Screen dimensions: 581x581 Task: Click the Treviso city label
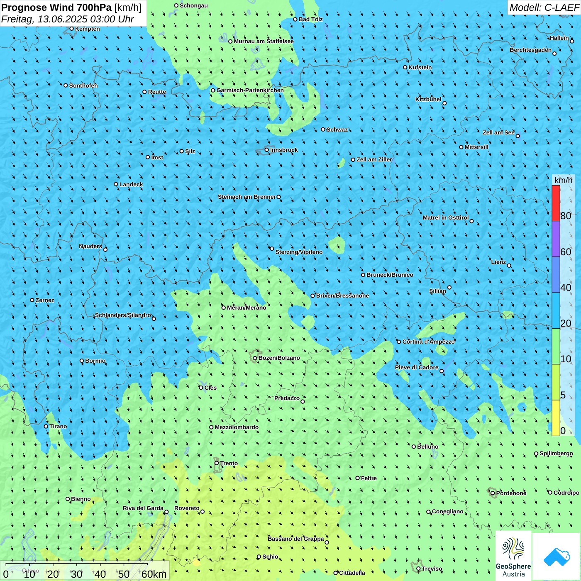click(432, 569)
